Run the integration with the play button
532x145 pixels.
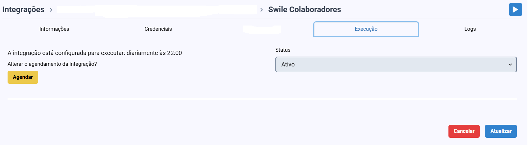515,9
